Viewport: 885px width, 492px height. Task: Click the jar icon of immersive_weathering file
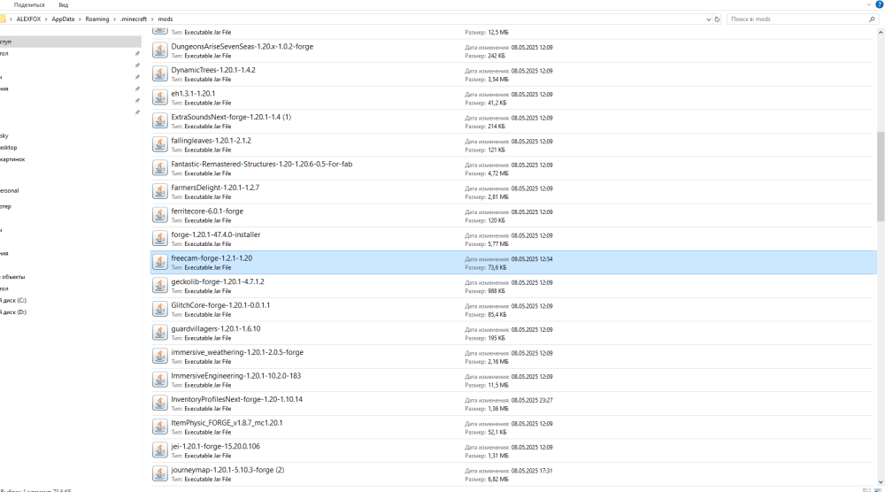pos(159,356)
